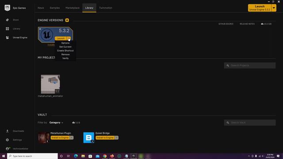The image size is (283, 159).
Task: Click the user account avatar icon
Action: 8,148
